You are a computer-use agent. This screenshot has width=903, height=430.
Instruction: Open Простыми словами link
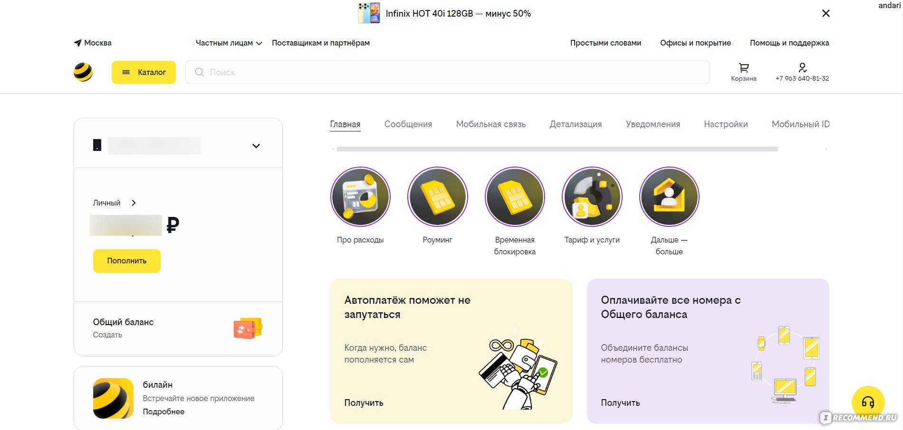[x=605, y=43]
